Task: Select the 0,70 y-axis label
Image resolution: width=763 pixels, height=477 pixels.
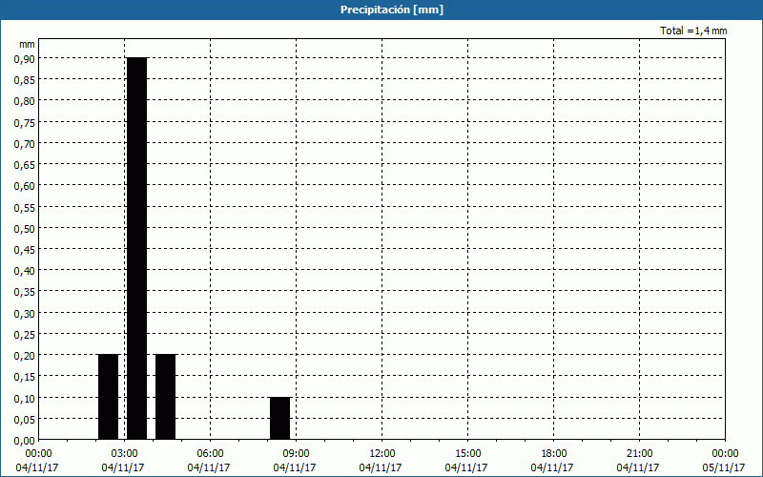Action: click(x=25, y=143)
